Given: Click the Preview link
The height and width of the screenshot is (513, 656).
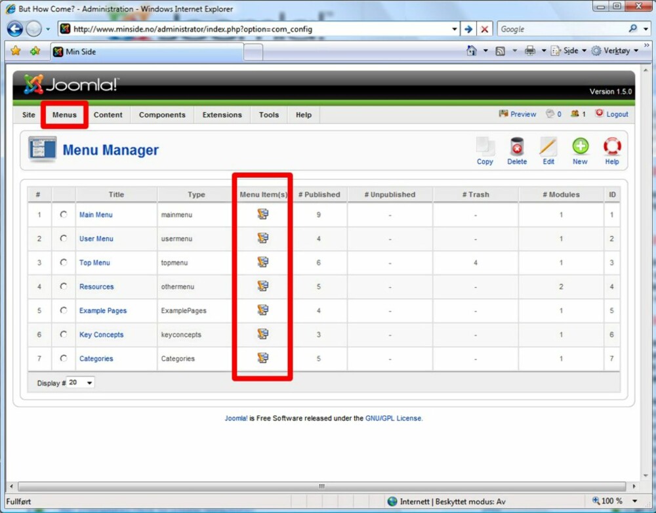Looking at the screenshot, I should tap(518, 113).
